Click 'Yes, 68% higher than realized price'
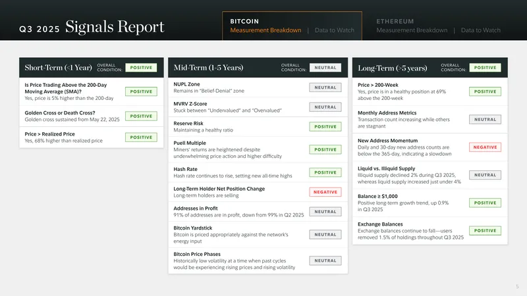The image size is (527, 296). pyautogui.click(x=63, y=141)
